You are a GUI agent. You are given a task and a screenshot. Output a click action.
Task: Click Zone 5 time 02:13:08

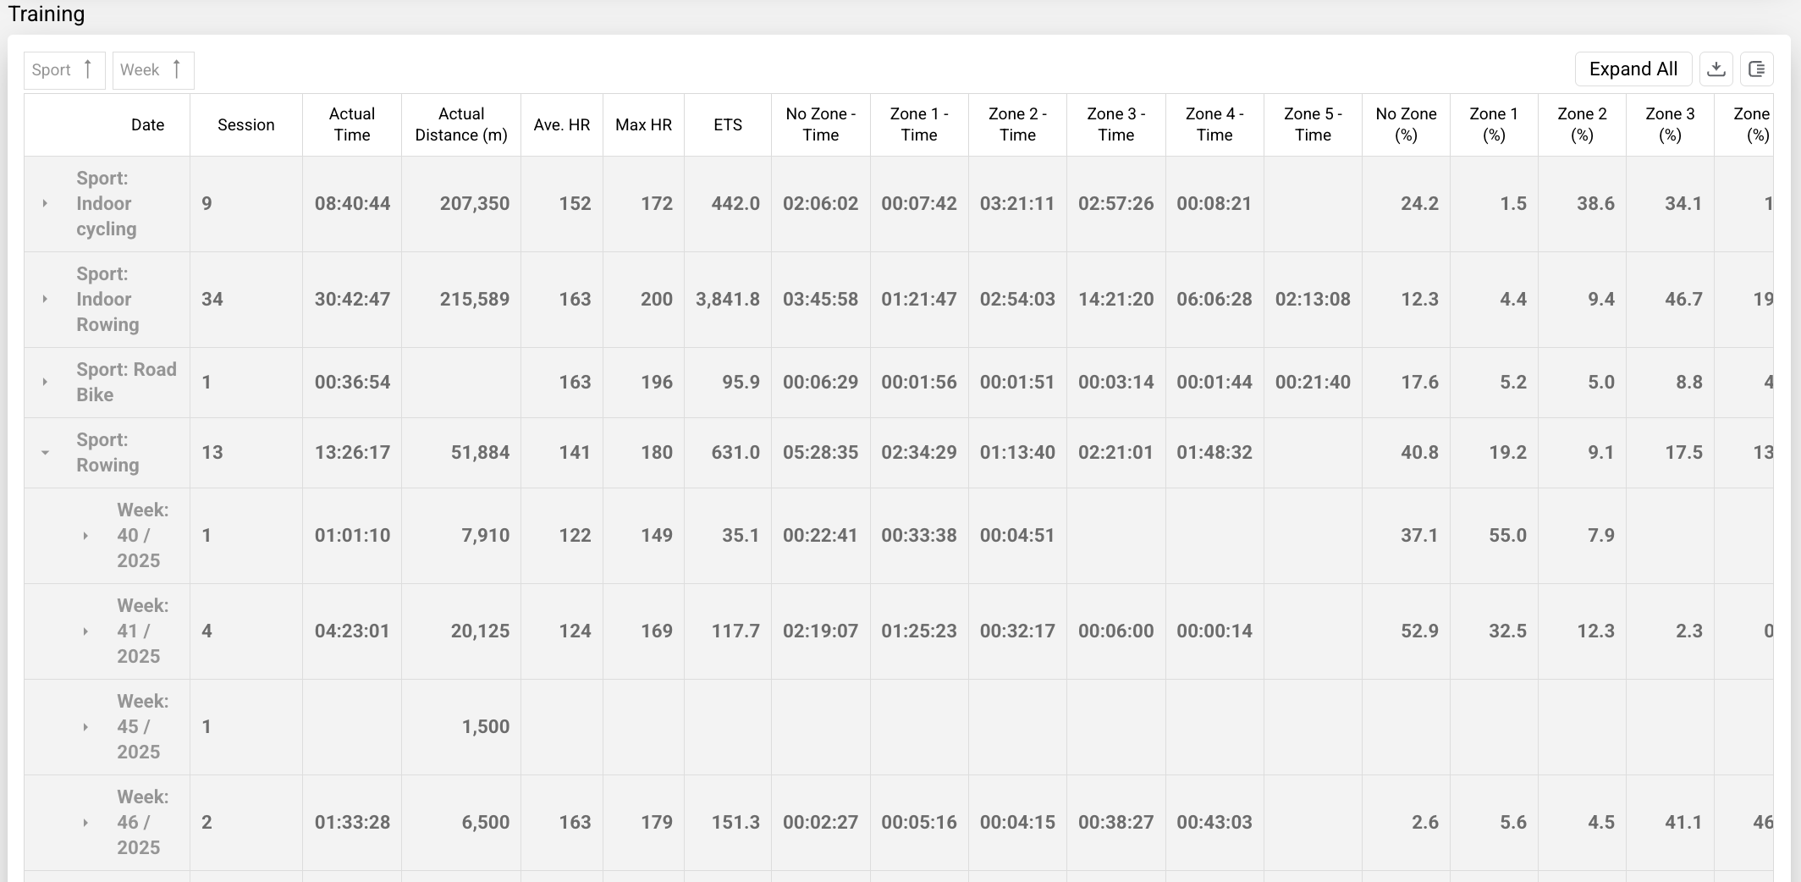click(x=1313, y=299)
